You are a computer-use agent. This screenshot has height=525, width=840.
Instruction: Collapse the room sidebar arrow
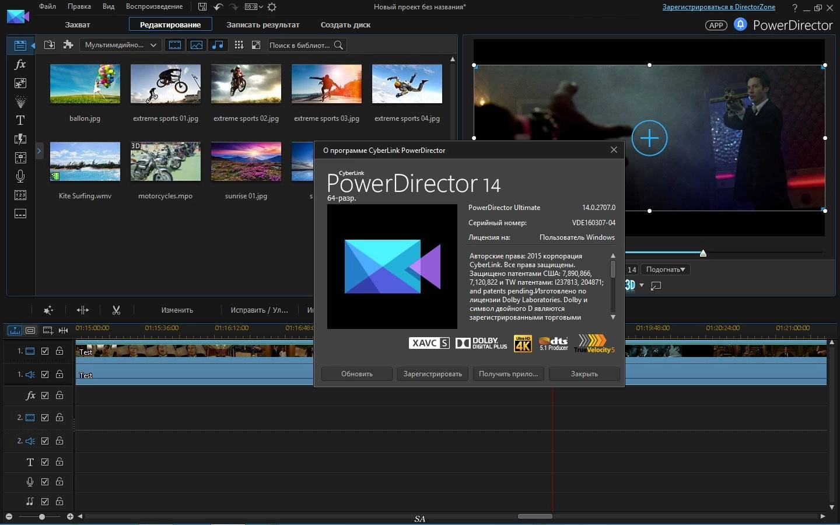click(33, 45)
